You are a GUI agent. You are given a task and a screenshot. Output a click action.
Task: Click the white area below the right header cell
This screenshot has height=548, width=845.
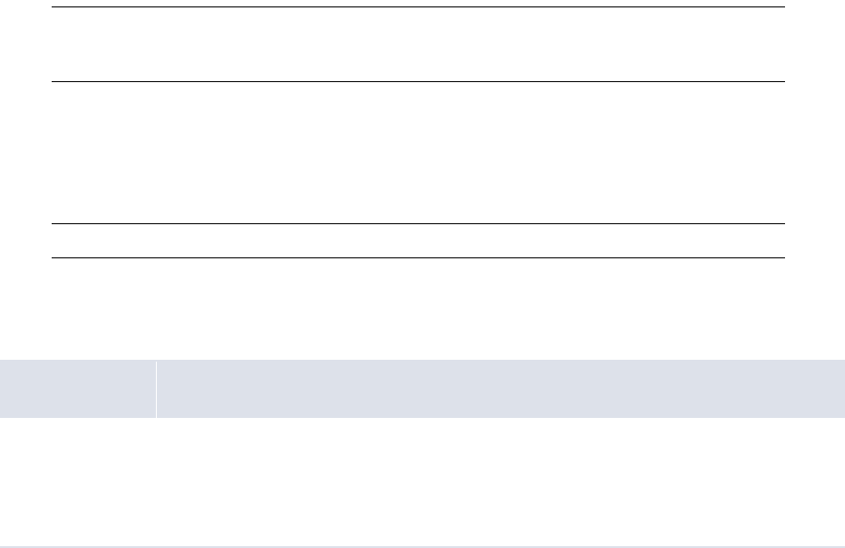[499, 480]
